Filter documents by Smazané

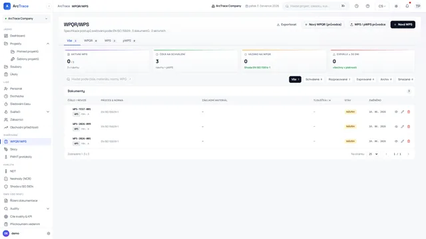tap(405, 80)
